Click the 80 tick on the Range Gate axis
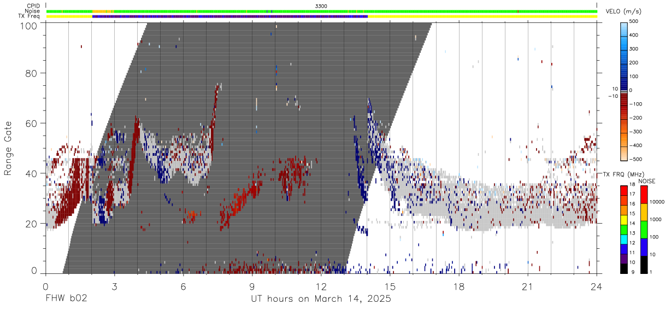 click(31, 73)
